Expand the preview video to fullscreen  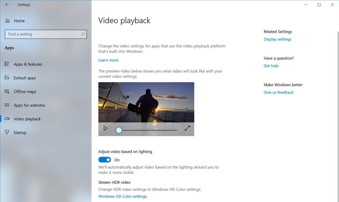[x=187, y=128]
